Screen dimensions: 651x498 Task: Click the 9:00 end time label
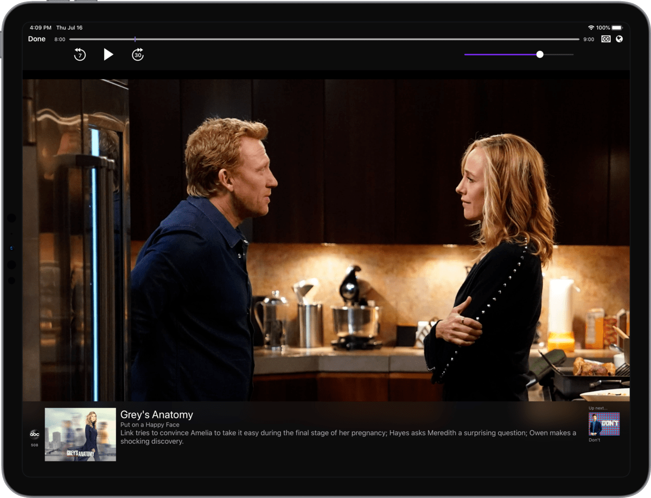pyautogui.click(x=589, y=40)
